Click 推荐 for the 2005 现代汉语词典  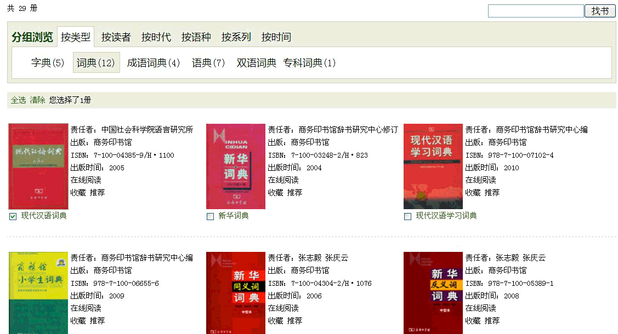pos(98,192)
